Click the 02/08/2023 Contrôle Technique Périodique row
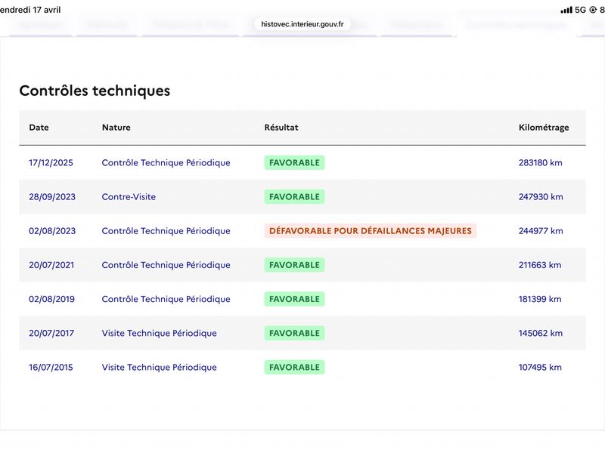The width and height of the screenshot is (605, 453). (x=302, y=231)
